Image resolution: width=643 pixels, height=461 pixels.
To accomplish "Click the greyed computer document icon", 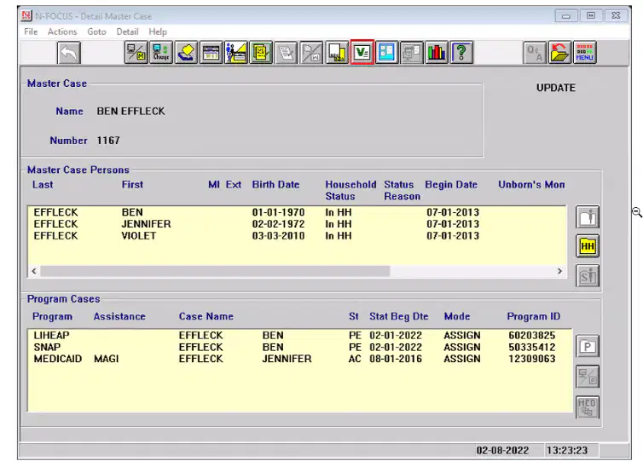I will (x=412, y=53).
